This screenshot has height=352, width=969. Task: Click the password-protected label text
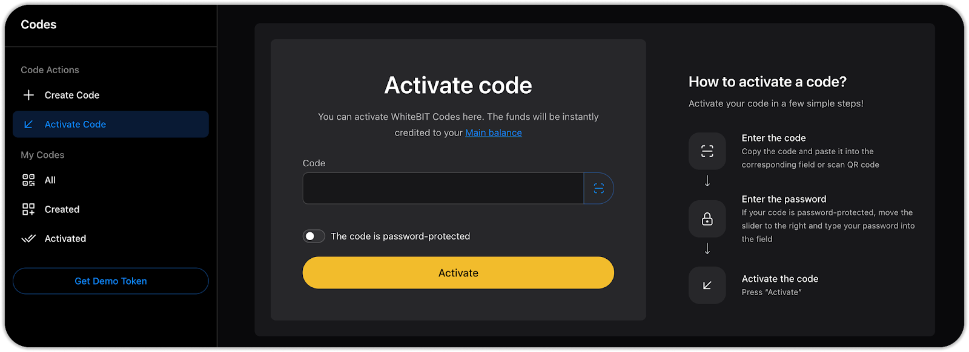tap(400, 236)
